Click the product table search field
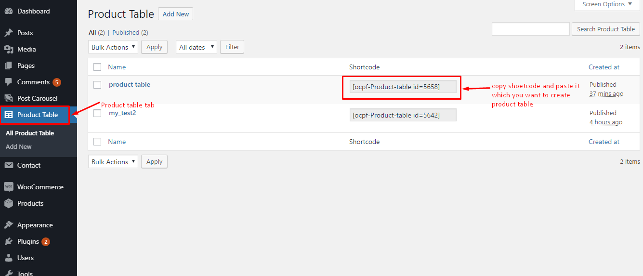Image resolution: width=643 pixels, height=276 pixels. [530, 29]
